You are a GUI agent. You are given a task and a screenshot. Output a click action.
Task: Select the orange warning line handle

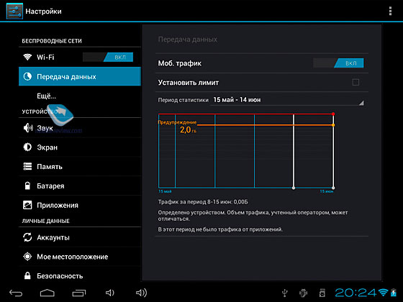coord(333,125)
